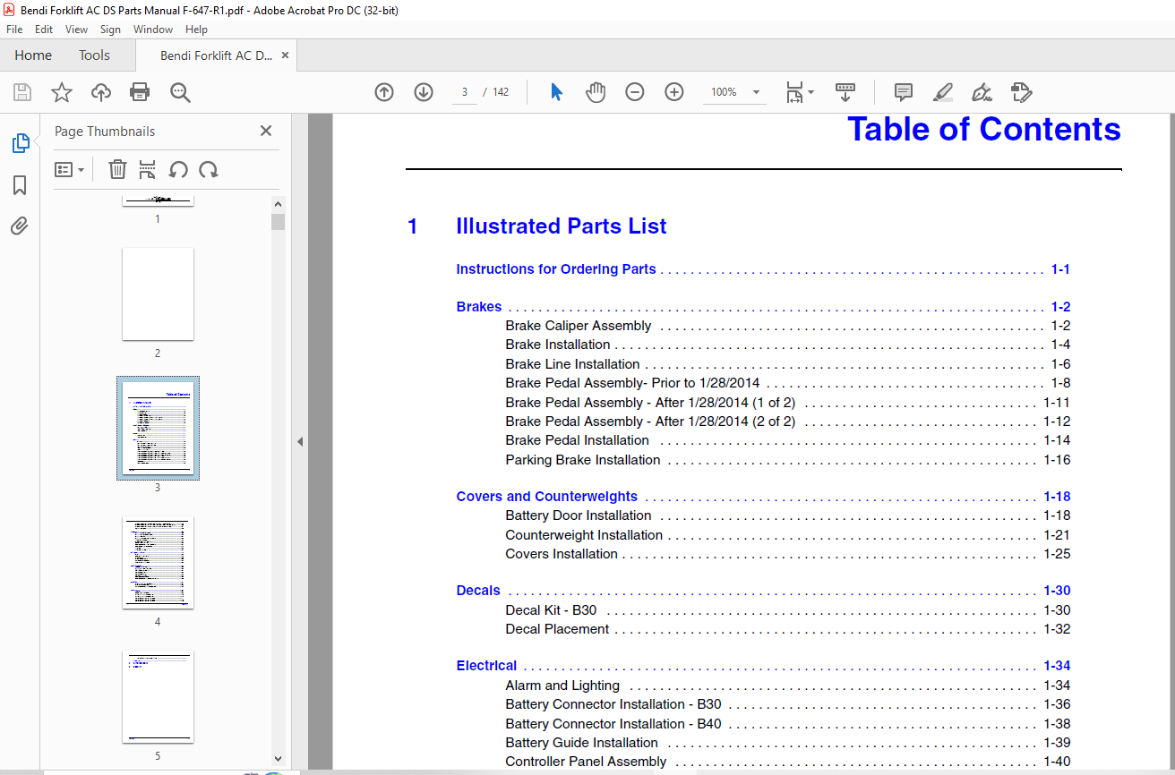Select page 2 thumbnail
Screen dimensions: 1175x775
click(x=158, y=294)
